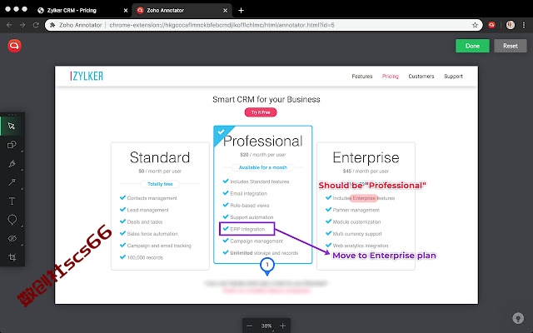Select the Text tool

click(12, 201)
